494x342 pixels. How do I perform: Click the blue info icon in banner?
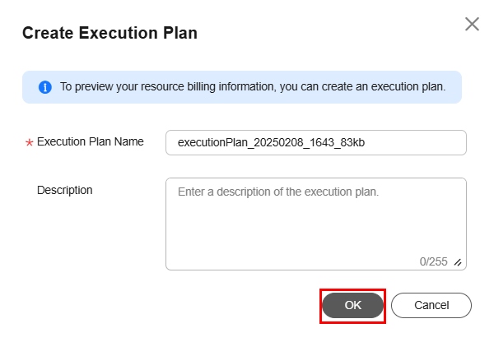tap(45, 87)
